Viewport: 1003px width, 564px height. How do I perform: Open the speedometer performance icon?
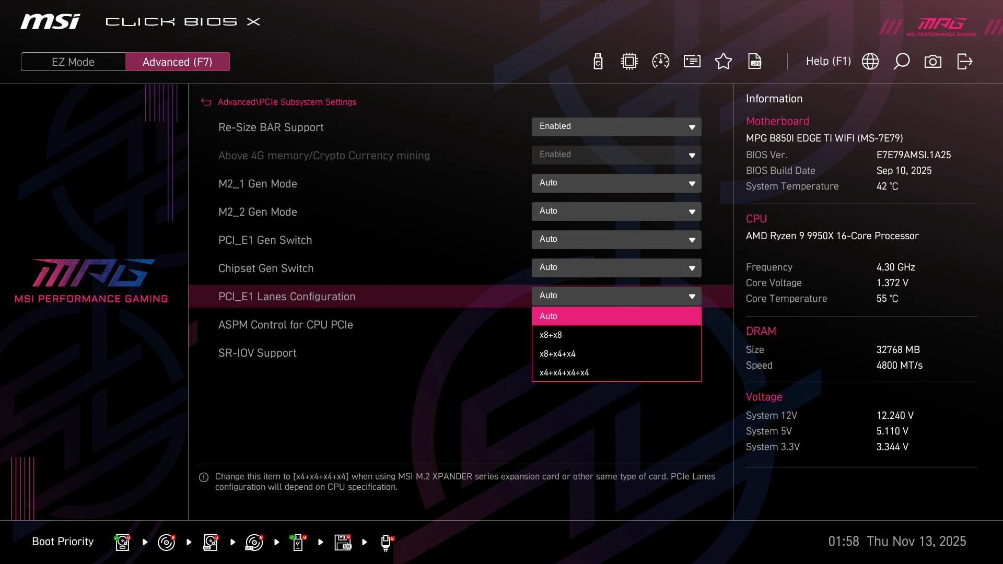tap(661, 62)
